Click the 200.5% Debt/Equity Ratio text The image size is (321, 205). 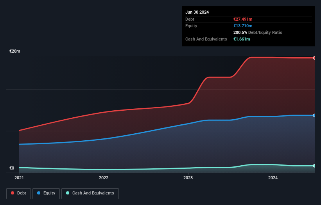point(258,32)
